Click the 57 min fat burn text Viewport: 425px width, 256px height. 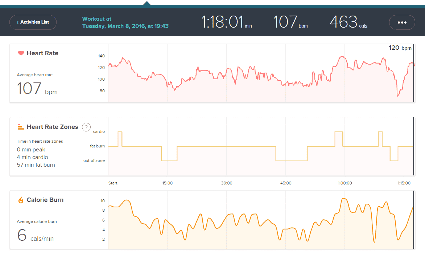pyautogui.click(x=36, y=165)
